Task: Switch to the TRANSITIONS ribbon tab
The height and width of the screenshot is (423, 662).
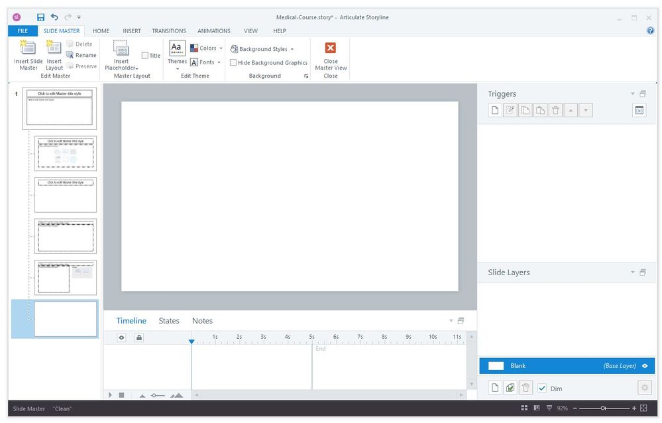Action: click(x=169, y=30)
